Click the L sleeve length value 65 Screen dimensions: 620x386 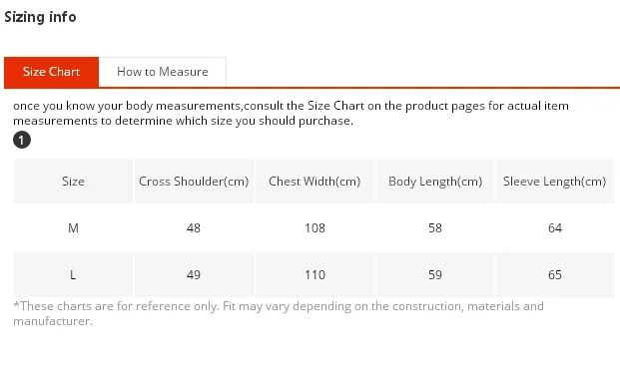555,274
